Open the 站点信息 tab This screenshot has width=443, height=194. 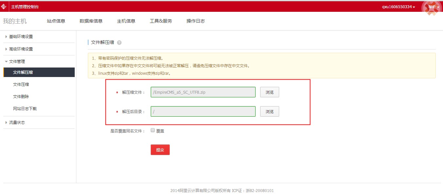[56, 21]
